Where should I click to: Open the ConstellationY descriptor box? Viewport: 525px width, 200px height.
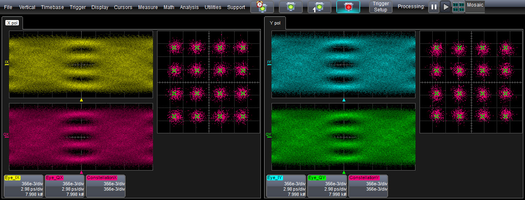pyautogui.click(x=367, y=186)
